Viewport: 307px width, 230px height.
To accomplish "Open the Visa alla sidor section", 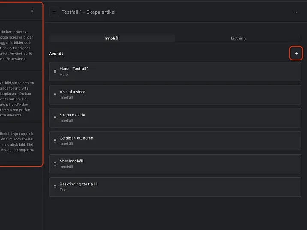I will pyautogui.click(x=172, y=95).
